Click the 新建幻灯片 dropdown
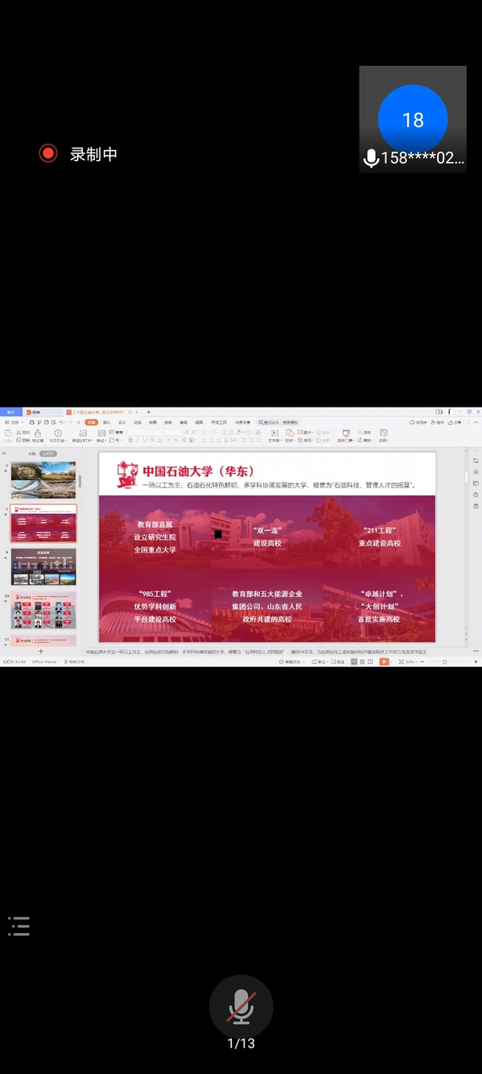The width and height of the screenshot is (482, 1074). [x=83, y=441]
